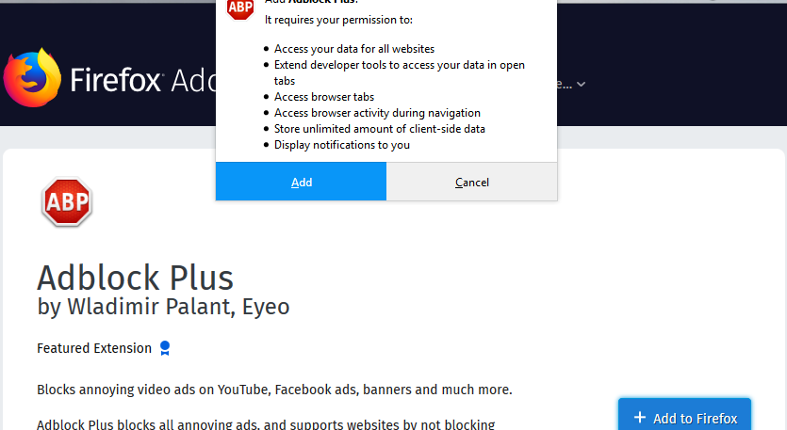Click the Add to Firefox button
The width and height of the screenshot is (787, 430).
pos(684,414)
